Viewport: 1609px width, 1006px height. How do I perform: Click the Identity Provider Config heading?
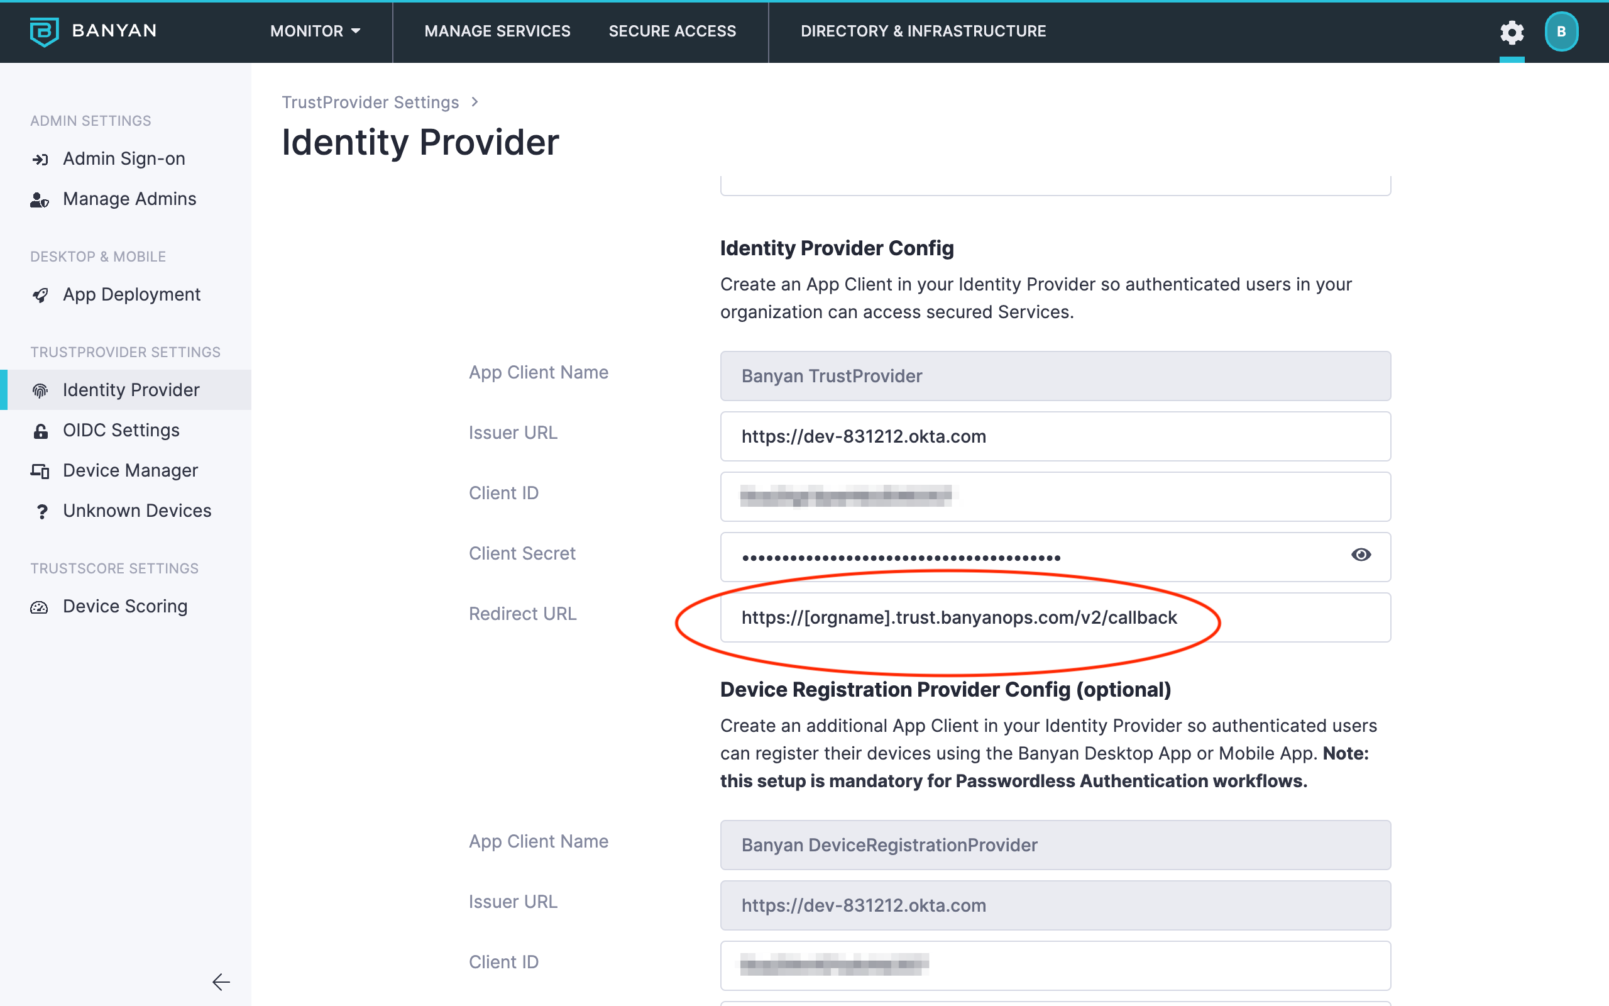(837, 248)
